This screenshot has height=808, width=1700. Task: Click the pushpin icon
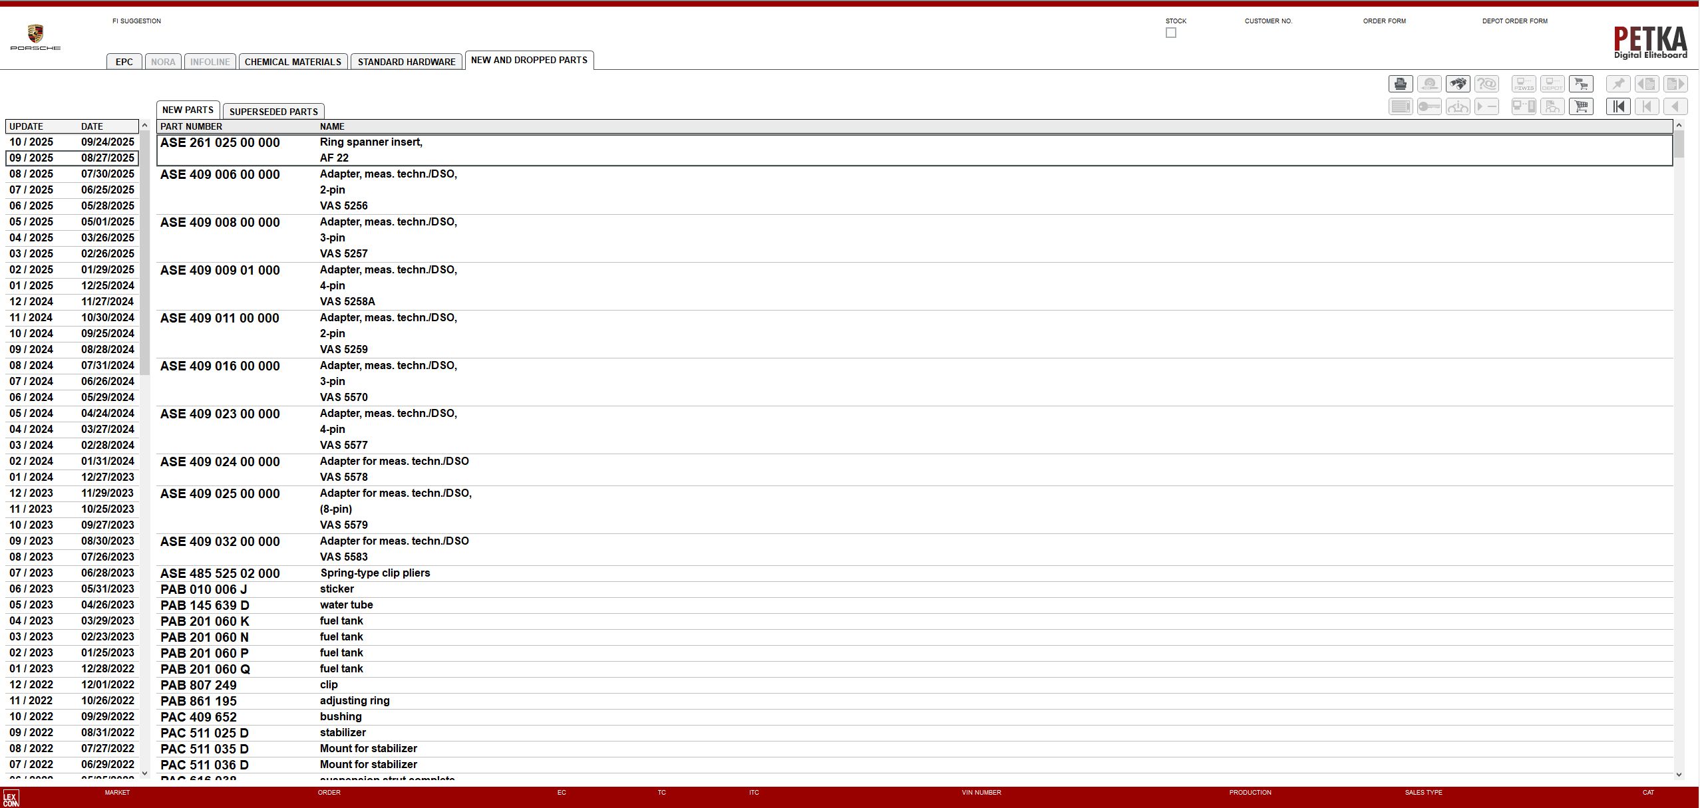click(x=1618, y=84)
